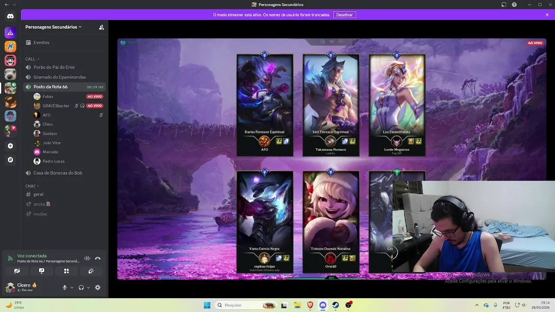Image resolution: width=555 pixels, height=312 pixels.
Task: Toggle the taskbar microphone tray icon
Action: tap(495, 305)
